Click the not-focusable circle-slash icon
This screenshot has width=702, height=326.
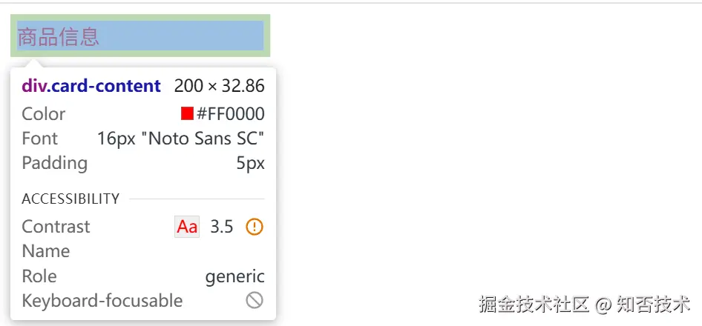[x=255, y=300]
